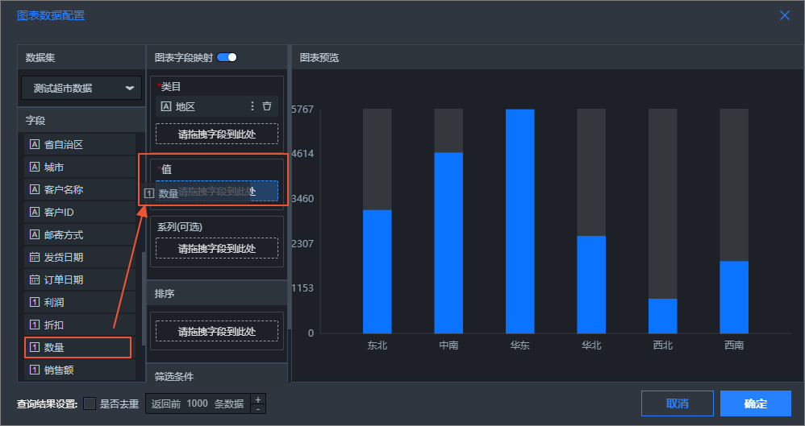Click the 西南 bar in chart preview
The height and width of the screenshot is (426, 805).
734,297
